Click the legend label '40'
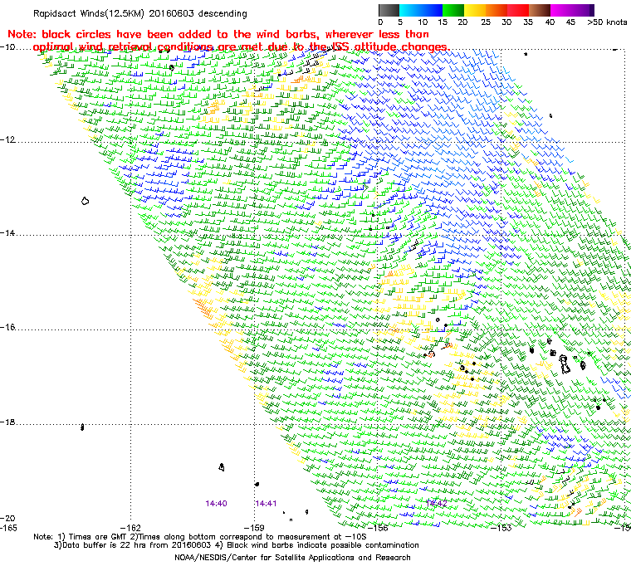Image resolution: width=631 pixels, height=571 pixels. click(x=550, y=22)
